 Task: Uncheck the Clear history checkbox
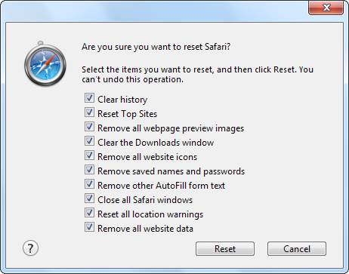89,98
